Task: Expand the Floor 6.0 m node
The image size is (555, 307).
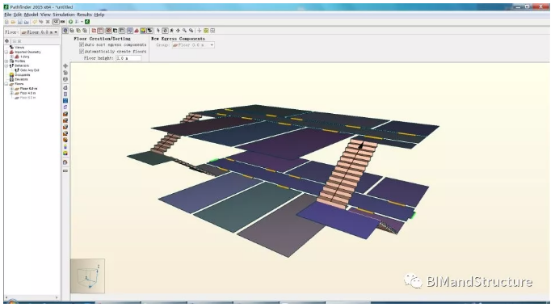Action: click(11, 89)
